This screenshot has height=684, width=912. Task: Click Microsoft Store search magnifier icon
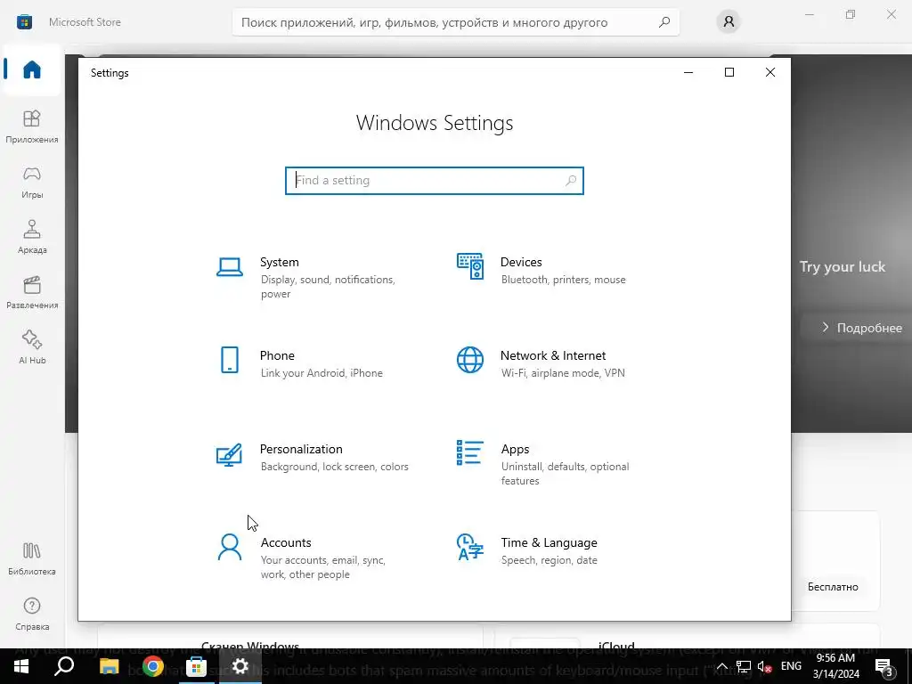pyautogui.click(x=664, y=22)
